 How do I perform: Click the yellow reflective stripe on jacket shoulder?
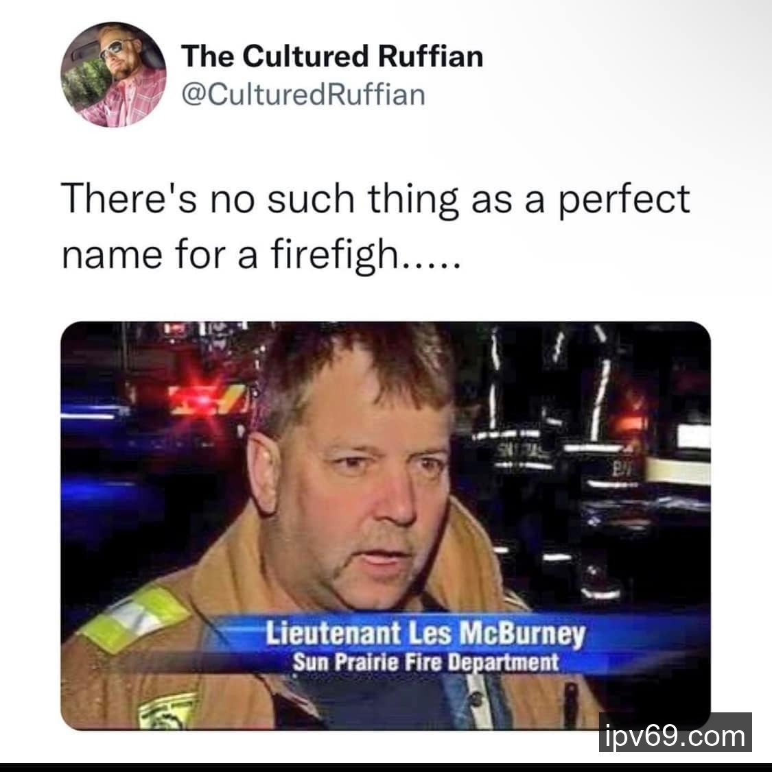point(133,618)
